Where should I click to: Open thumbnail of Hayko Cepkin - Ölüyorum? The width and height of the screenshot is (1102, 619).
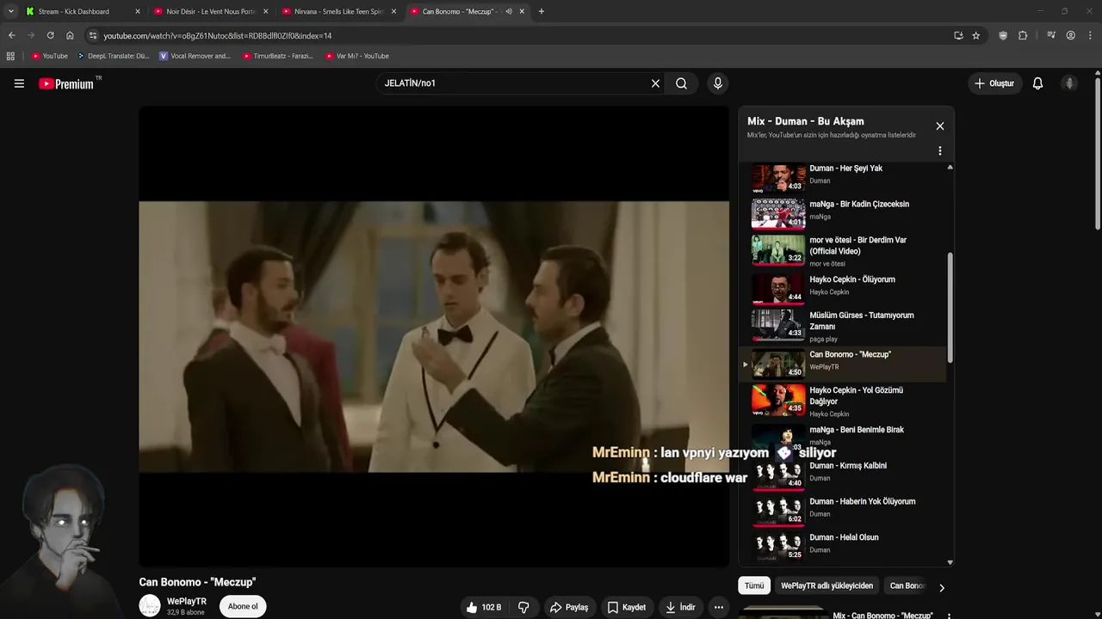coord(778,287)
